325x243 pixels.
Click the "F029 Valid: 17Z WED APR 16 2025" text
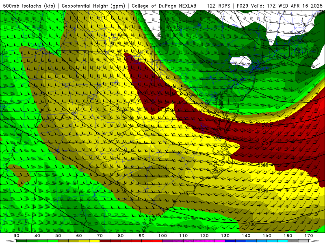(279, 6)
